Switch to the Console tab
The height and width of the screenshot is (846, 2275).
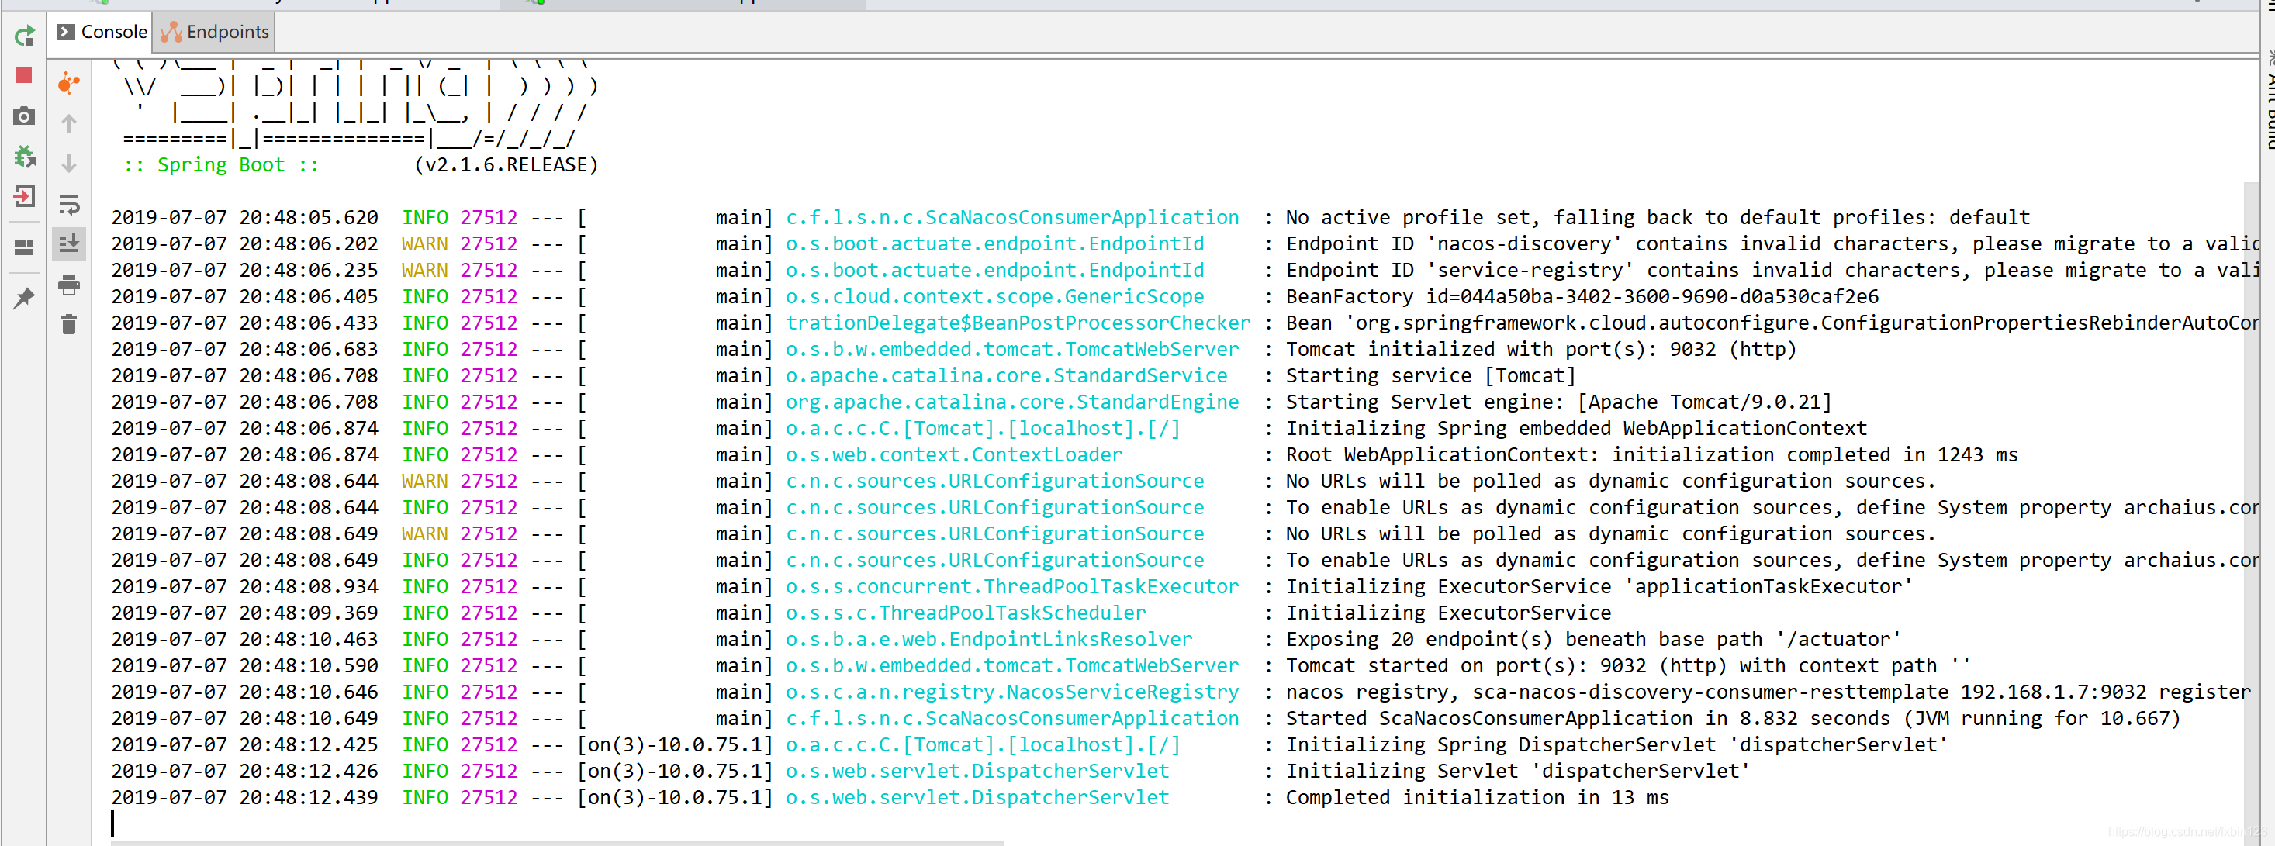coord(102,32)
